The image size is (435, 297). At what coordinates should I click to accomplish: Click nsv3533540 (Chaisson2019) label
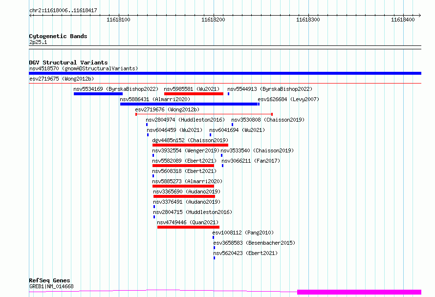257,150
